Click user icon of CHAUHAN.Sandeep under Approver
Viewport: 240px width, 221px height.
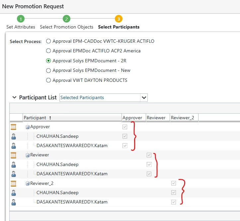click(14, 137)
